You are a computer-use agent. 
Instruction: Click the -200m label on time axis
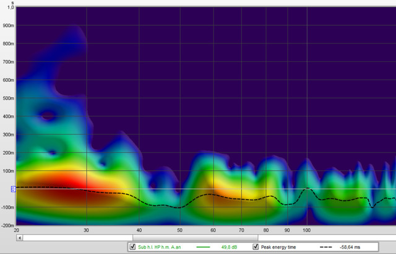tap(7, 226)
